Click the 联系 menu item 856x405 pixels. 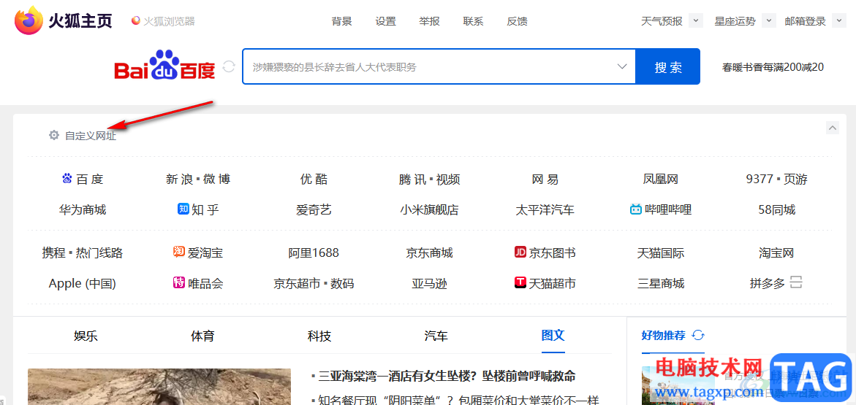[473, 21]
